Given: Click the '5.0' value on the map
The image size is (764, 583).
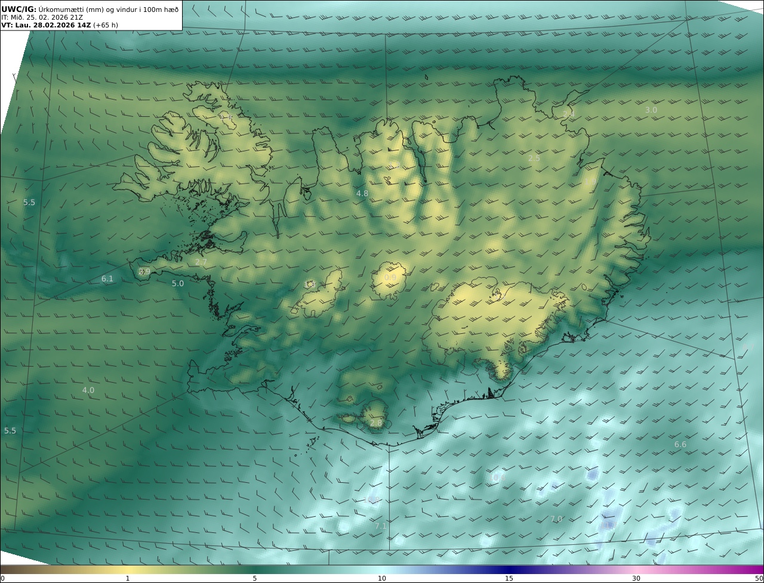Looking at the screenshot, I should [x=178, y=284].
